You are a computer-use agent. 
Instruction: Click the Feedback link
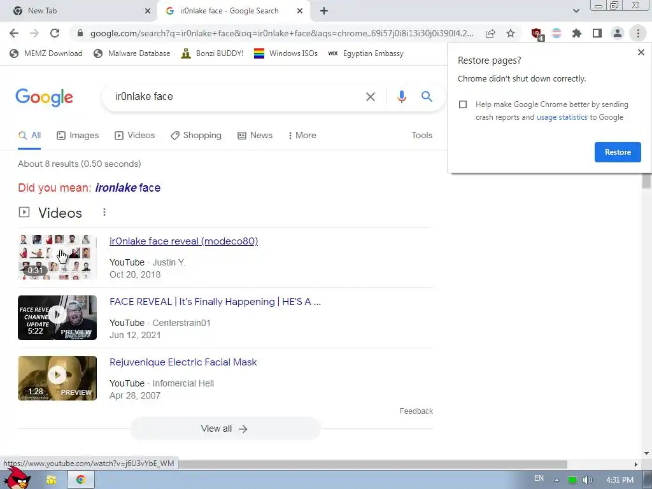tap(416, 411)
